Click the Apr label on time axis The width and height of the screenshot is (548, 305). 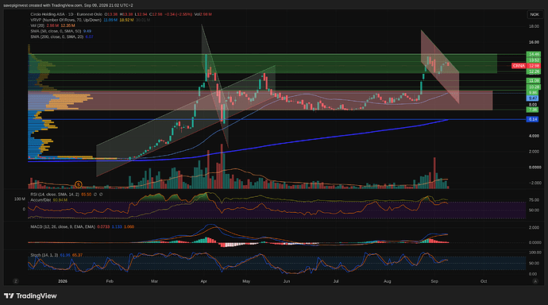[204, 281]
